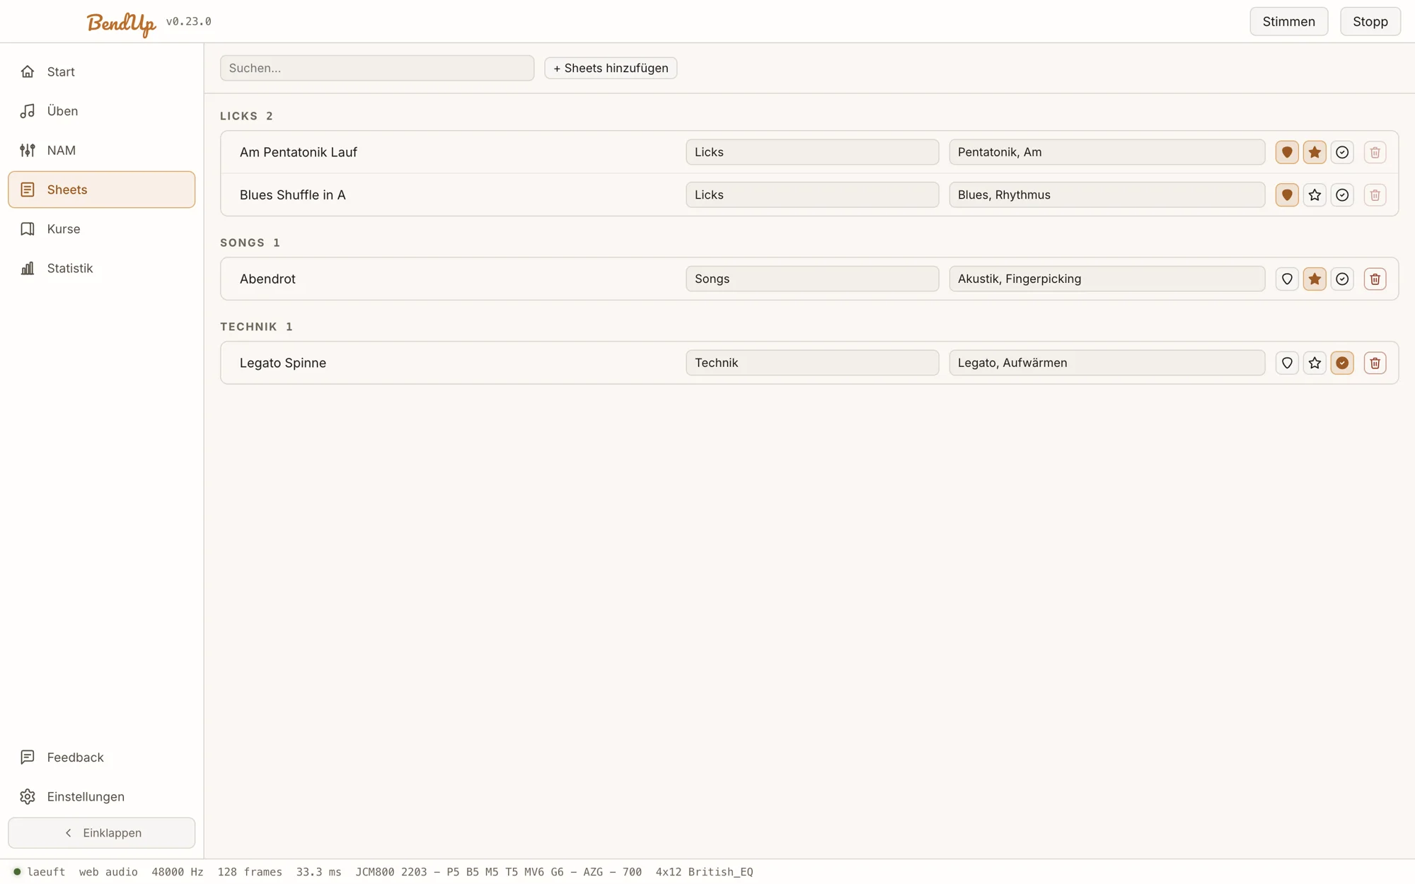Click trash icon for Blues Shuffle in A

[1375, 194]
